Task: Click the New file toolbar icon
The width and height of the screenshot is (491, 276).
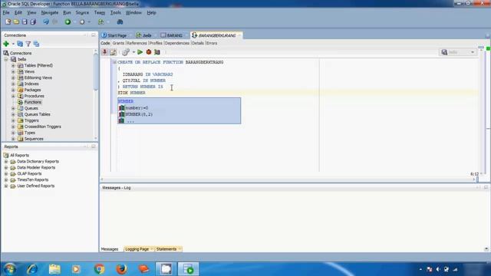Action: click(8, 22)
